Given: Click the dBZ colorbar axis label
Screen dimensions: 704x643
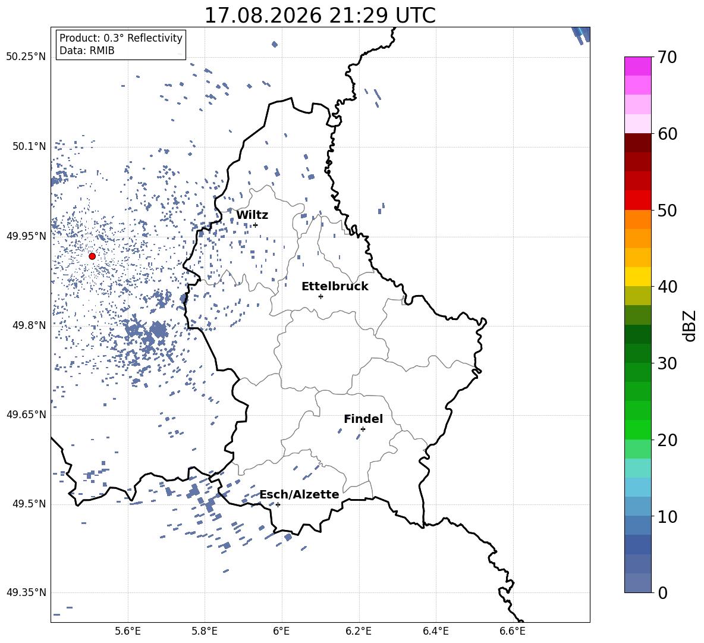Looking at the screenshot, I should click(690, 325).
